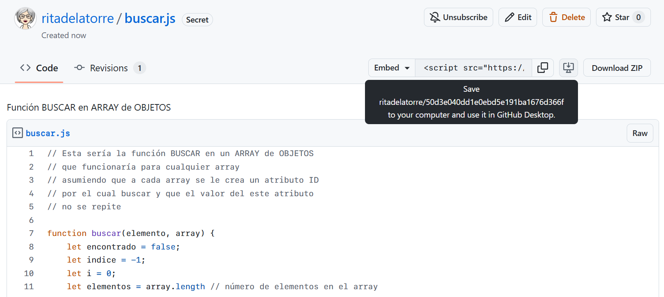The height and width of the screenshot is (297, 664).
Task: Copy the embed script to clipboard
Action: point(543,68)
